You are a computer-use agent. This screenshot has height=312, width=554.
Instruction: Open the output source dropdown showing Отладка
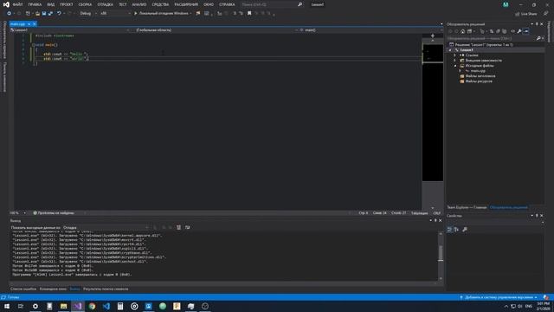(x=106, y=227)
